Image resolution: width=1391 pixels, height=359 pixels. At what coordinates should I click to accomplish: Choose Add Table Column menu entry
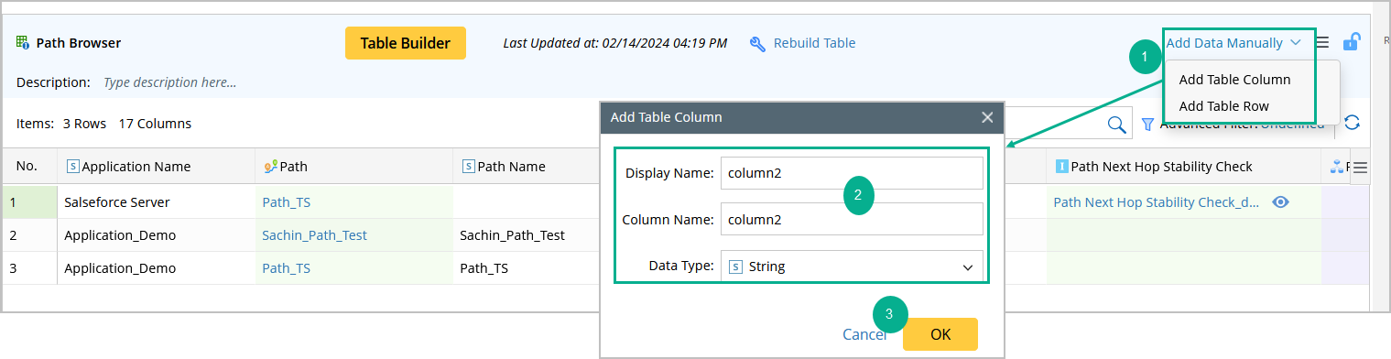pos(1234,80)
